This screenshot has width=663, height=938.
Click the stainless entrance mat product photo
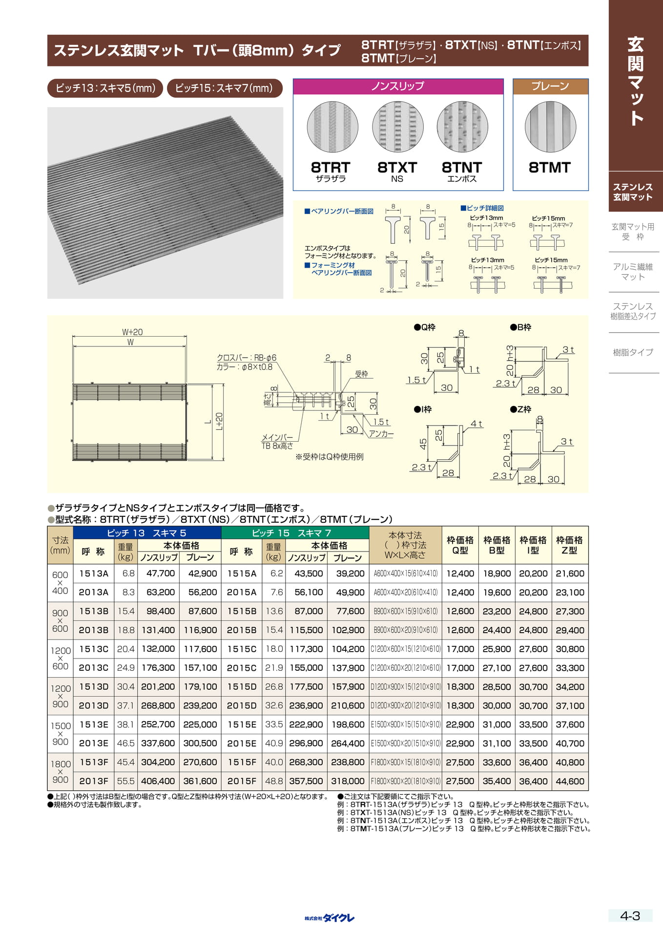click(x=165, y=203)
